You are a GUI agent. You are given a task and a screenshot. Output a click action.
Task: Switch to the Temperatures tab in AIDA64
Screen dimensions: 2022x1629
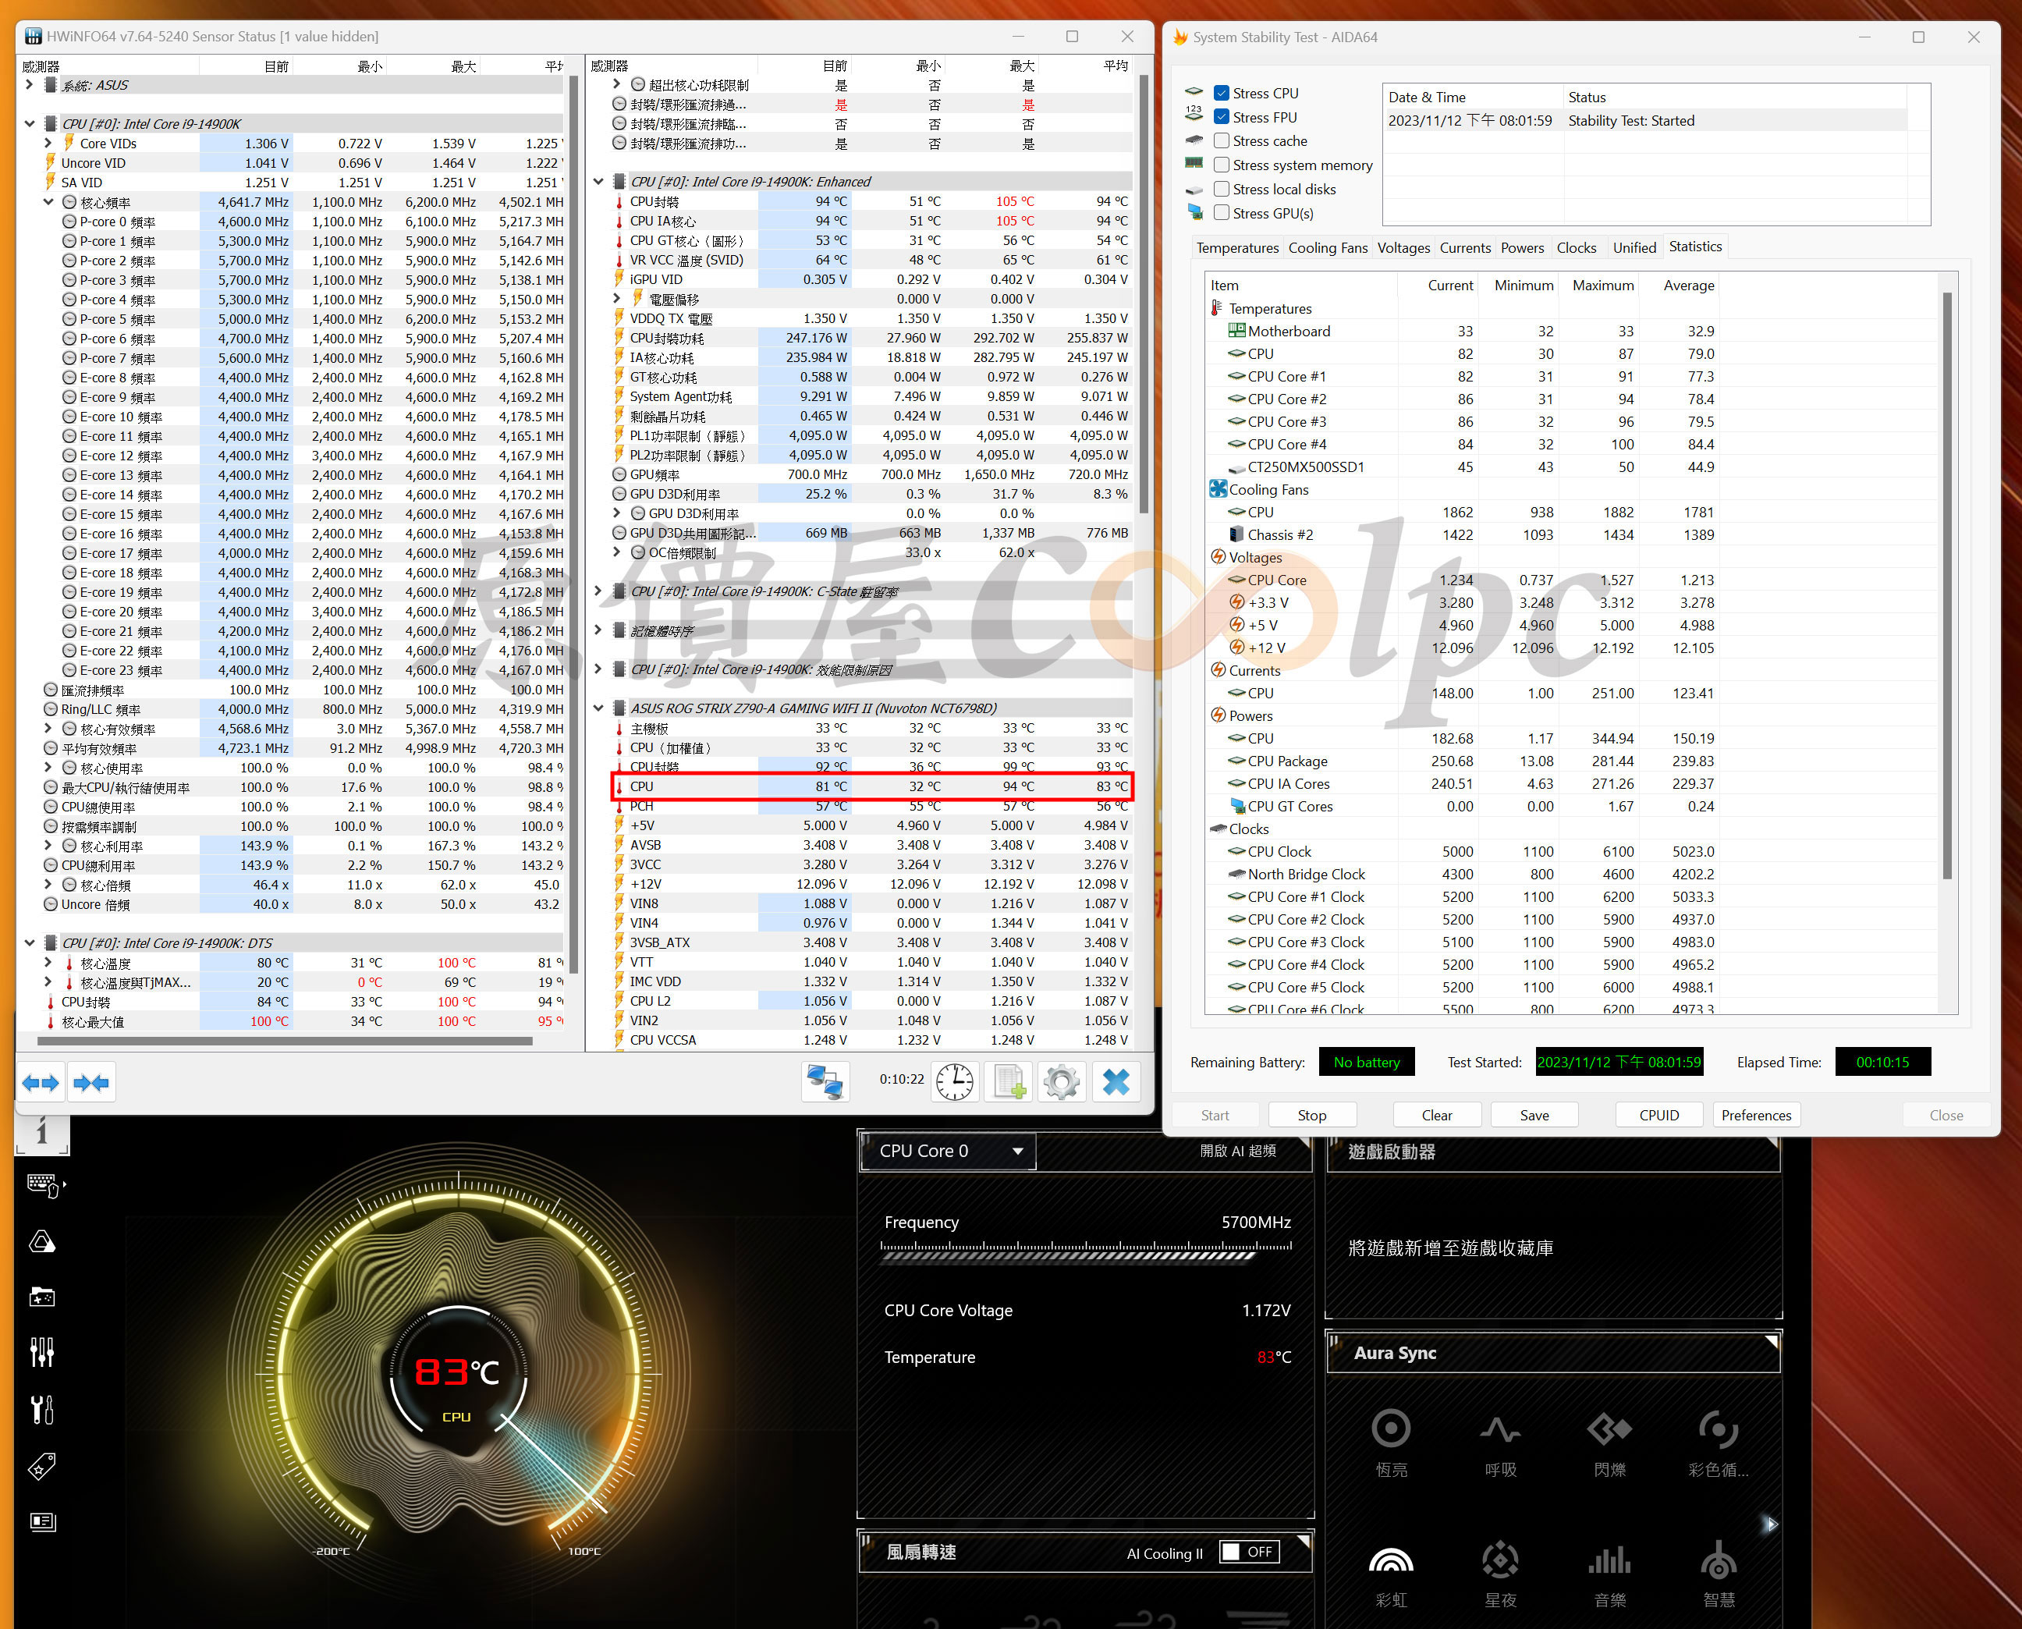pos(1236,248)
